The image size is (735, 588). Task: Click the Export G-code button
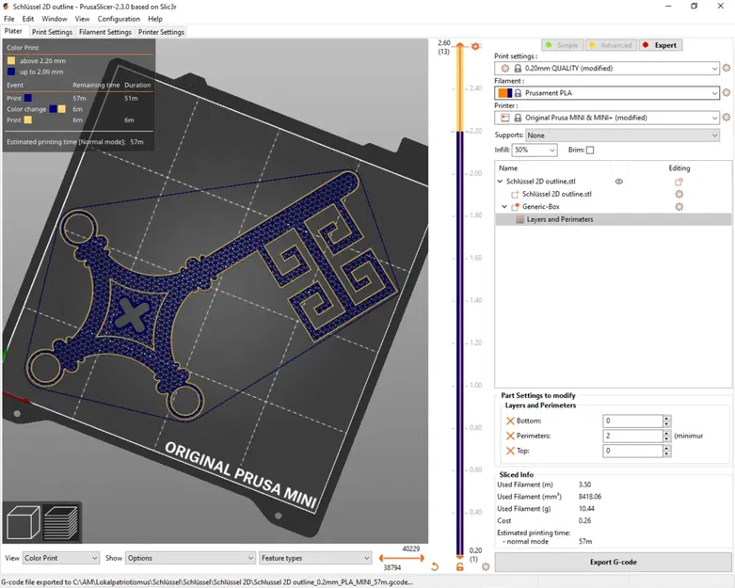tap(613, 562)
